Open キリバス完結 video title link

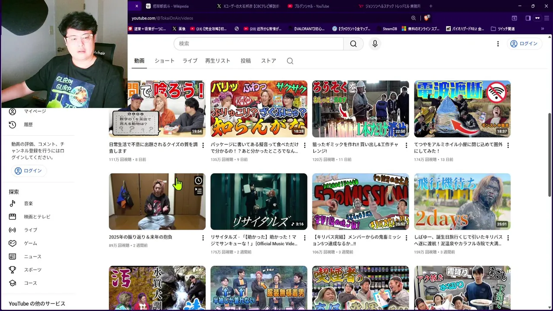point(357,240)
